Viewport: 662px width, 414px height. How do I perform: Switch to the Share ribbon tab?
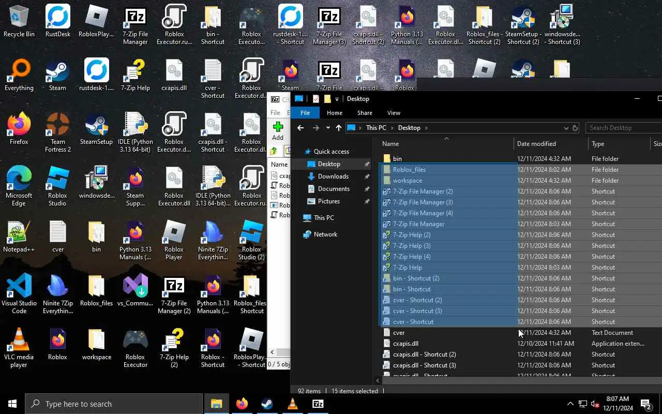tap(365, 113)
